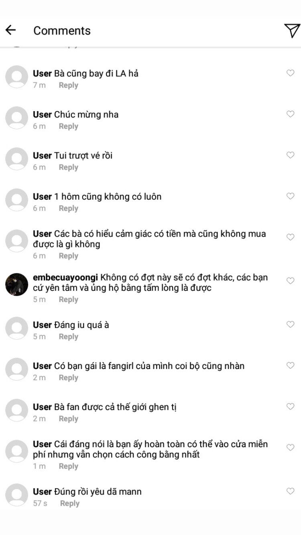
Task: Go back using the arrow icon
Action: click(x=10, y=30)
